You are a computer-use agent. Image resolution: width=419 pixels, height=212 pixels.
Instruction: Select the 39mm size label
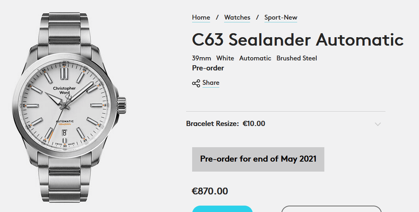[201, 58]
